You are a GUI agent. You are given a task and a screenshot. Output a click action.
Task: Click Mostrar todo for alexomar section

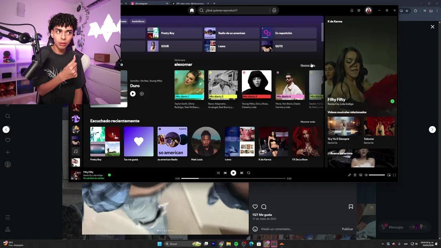point(308,65)
